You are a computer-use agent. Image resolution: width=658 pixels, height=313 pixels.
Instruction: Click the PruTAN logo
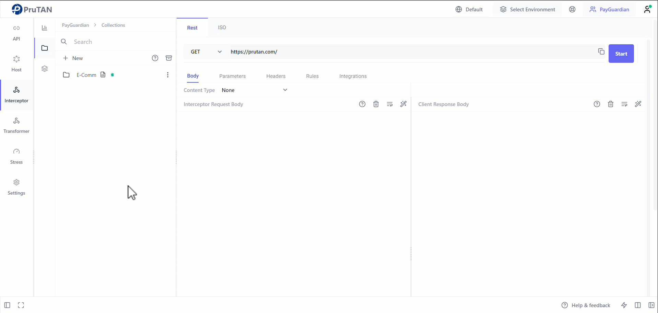[32, 9]
